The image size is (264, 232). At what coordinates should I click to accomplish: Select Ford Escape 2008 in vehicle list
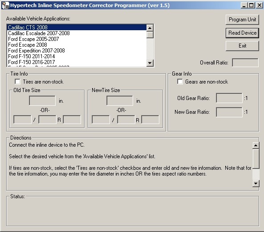pos(77,45)
